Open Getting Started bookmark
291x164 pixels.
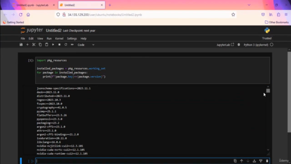point(13,22)
